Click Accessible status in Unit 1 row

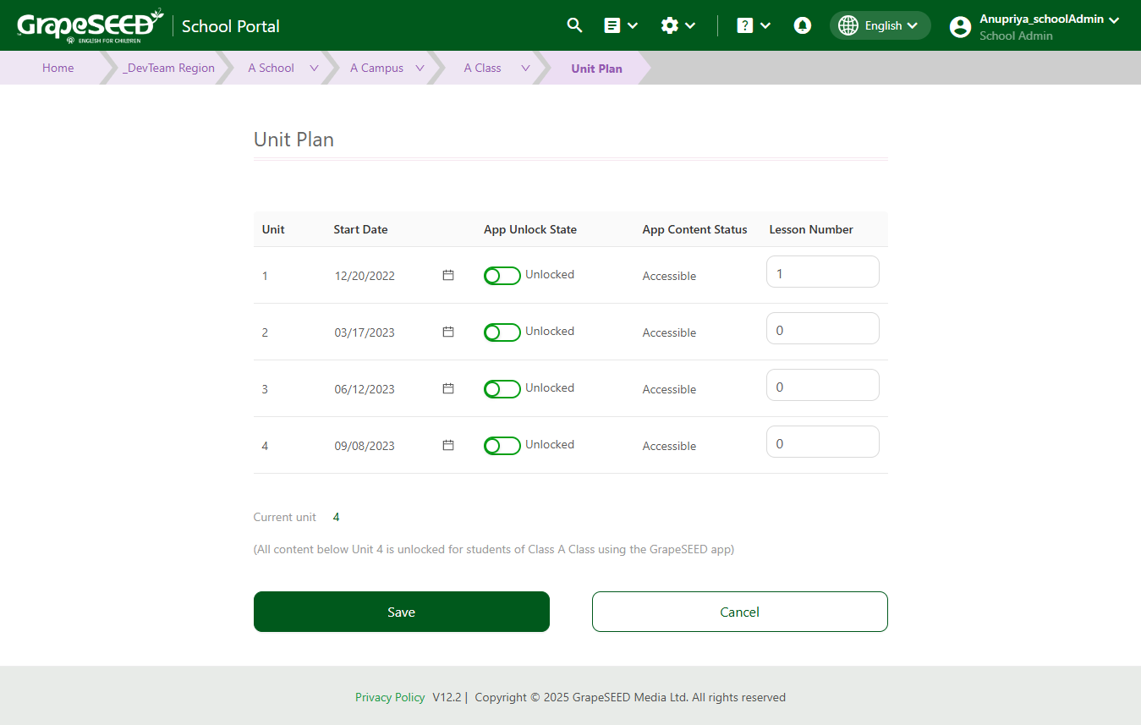669,276
